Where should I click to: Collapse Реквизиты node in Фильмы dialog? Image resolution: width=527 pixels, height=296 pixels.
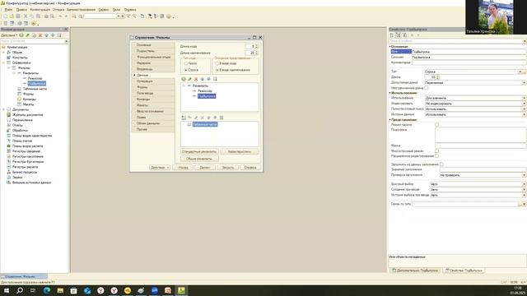pos(184,86)
